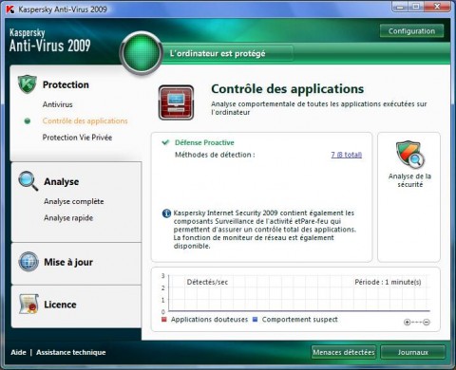Open the Aide help link
This screenshot has height=370, width=456.
18,352
